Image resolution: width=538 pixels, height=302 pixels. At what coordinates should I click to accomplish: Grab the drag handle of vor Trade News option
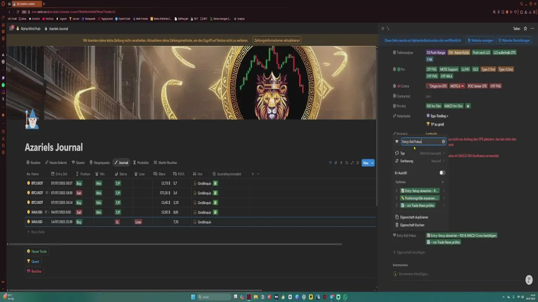396,206
